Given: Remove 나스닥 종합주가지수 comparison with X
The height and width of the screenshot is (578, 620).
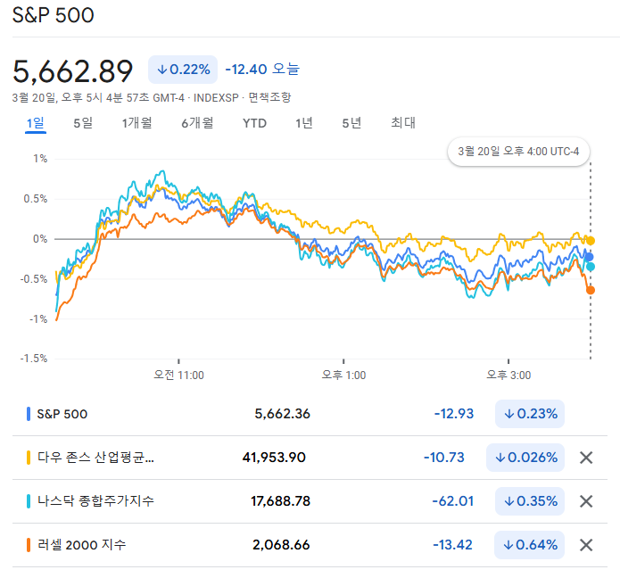Looking at the screenshot, I should 586,501.
